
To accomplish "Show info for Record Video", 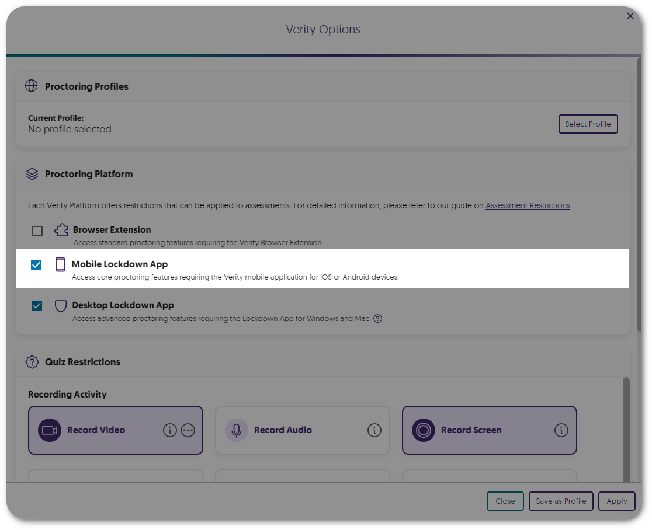I will tap(169, 430).
